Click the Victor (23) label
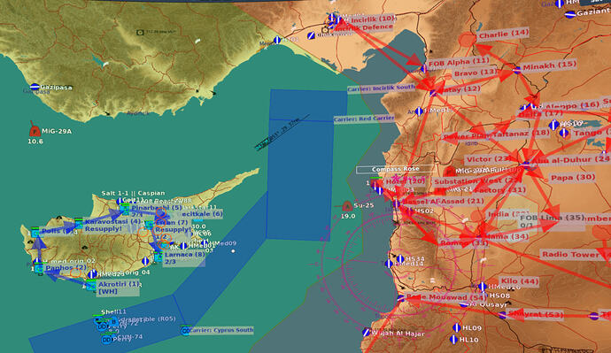This screenshot has height=353, width=611. 489,159
